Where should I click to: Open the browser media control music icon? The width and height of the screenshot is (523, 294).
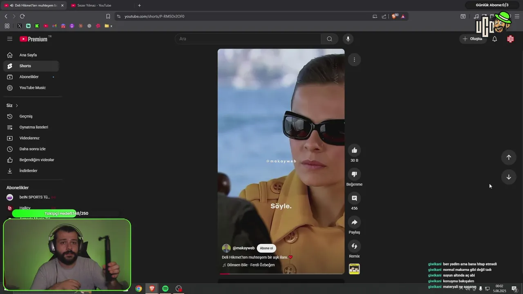point(476,16)
